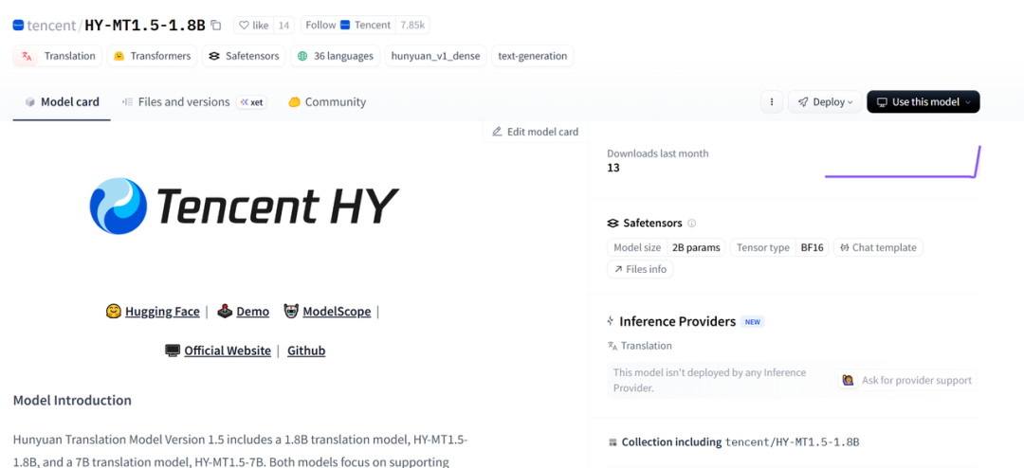Open the three-dot more options menu
The height and width of the screenshot is (468, 1024).
[x=771, y=101]
